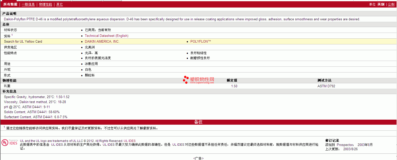Click the 补充信息 section header

(10, 92)
